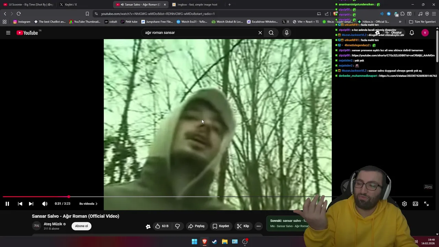
Task: Open the three-dot more actions menu
Action: pos(259,226)
